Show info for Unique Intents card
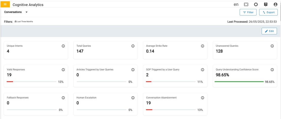 (63, 46)
